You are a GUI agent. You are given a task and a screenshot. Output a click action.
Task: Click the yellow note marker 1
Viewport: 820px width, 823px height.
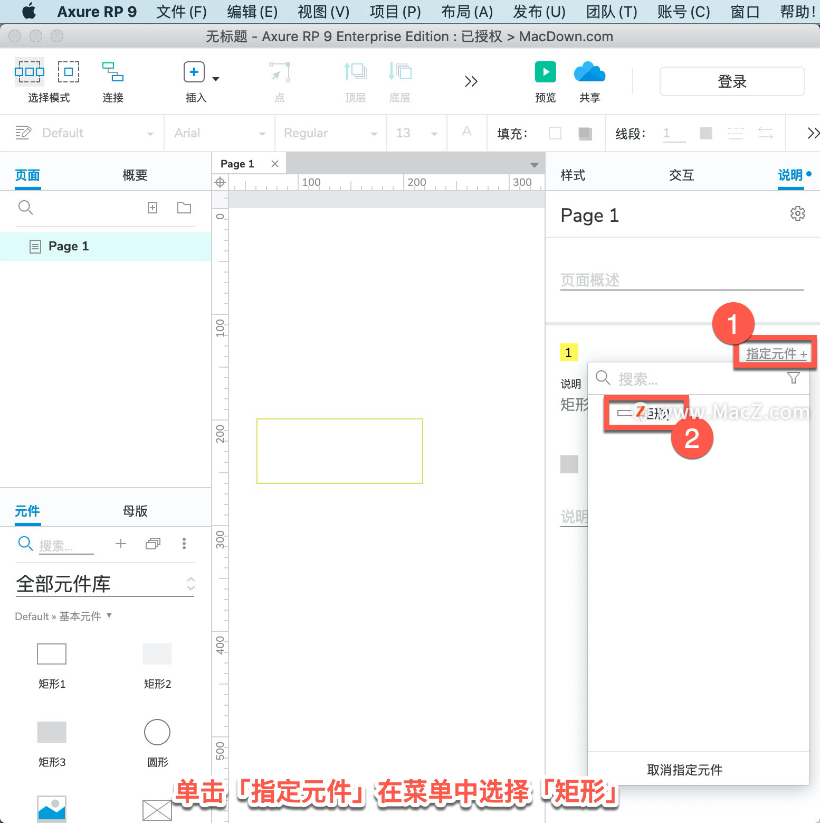point(569,352)
